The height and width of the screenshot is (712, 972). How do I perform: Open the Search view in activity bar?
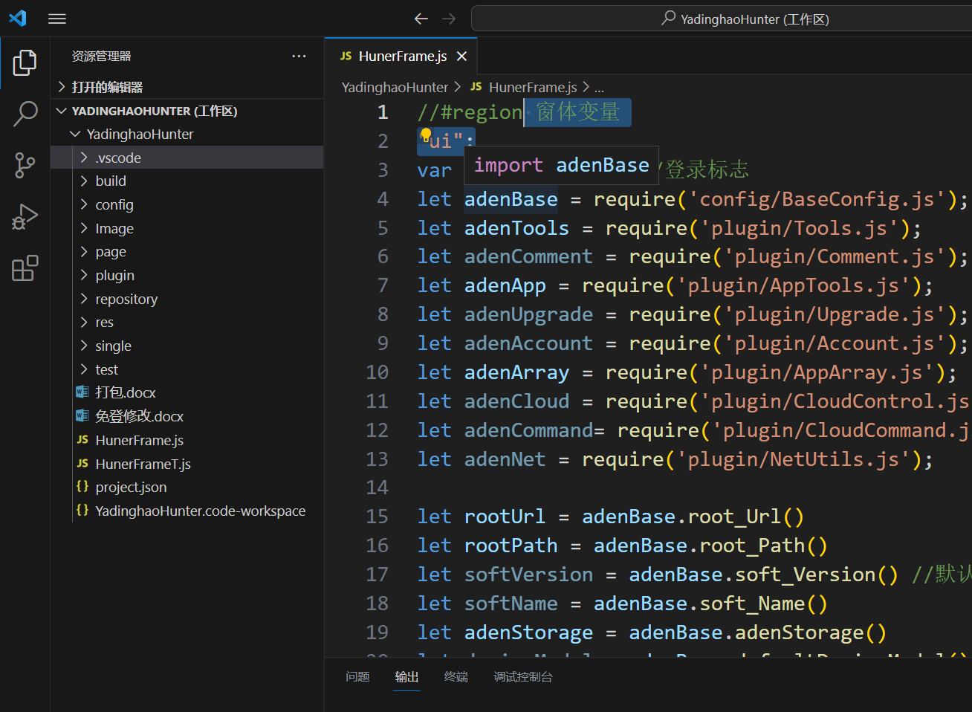pyautogui.click(x=25, y=114)
